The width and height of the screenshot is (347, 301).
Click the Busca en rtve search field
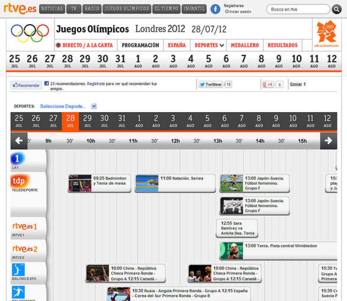(298, 9)
